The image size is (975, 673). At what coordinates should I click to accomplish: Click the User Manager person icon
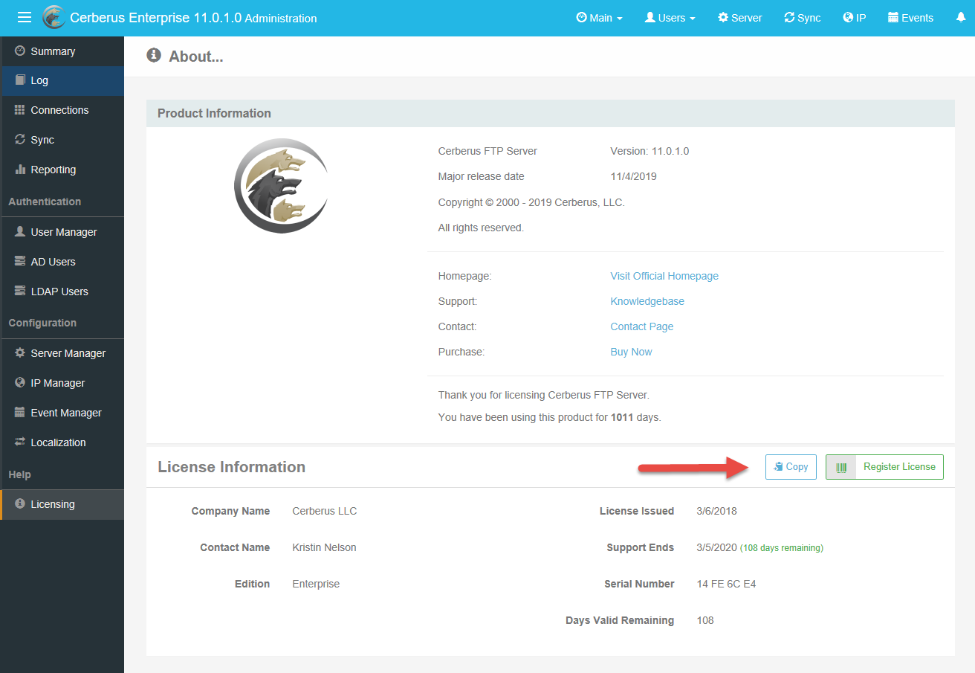click(20, 232)
